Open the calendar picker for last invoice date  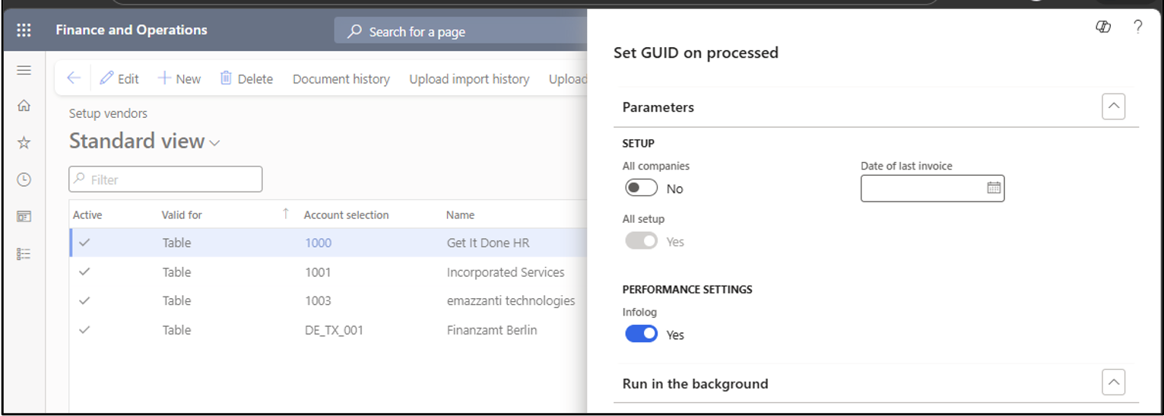pos(993,188)
